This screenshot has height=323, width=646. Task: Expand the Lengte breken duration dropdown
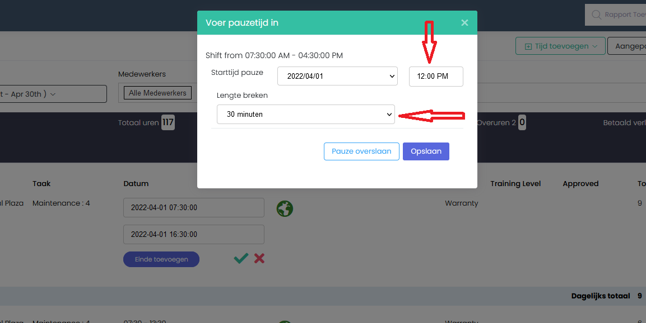click(305, 115)
